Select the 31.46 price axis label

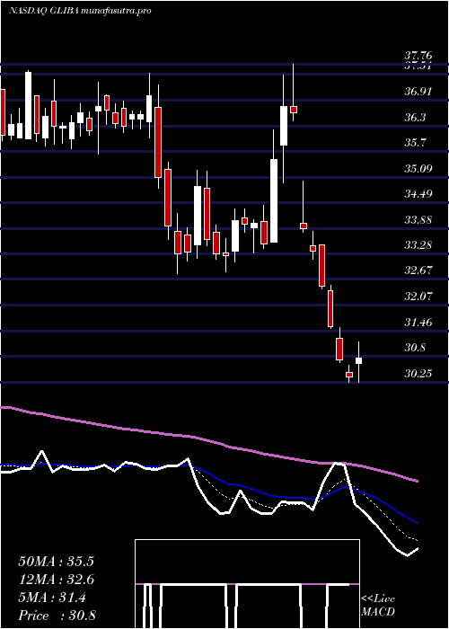click(418, 322)
